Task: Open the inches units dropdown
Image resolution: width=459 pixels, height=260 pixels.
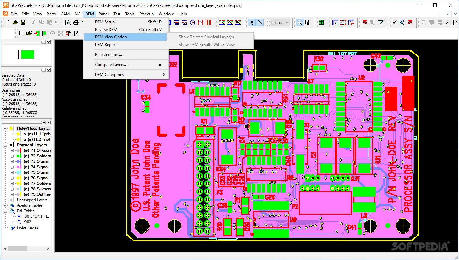Action: tap(280, 23)
